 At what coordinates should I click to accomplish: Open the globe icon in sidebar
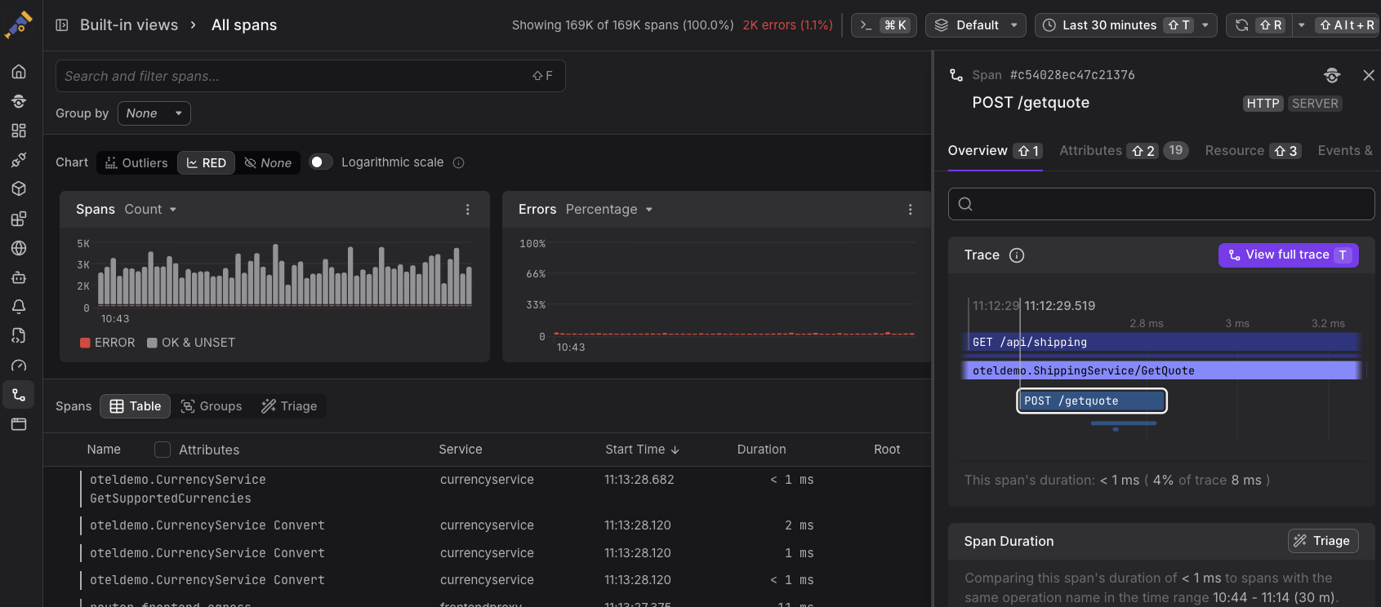click(19, 248)
